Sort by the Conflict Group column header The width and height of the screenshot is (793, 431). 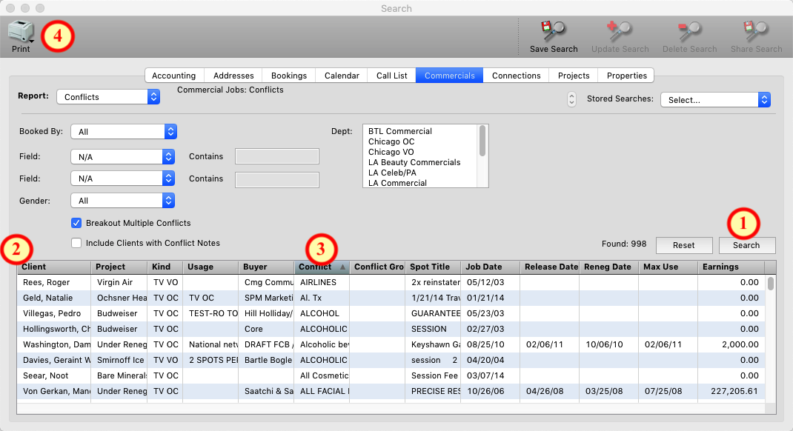click(x=377, y=267)
